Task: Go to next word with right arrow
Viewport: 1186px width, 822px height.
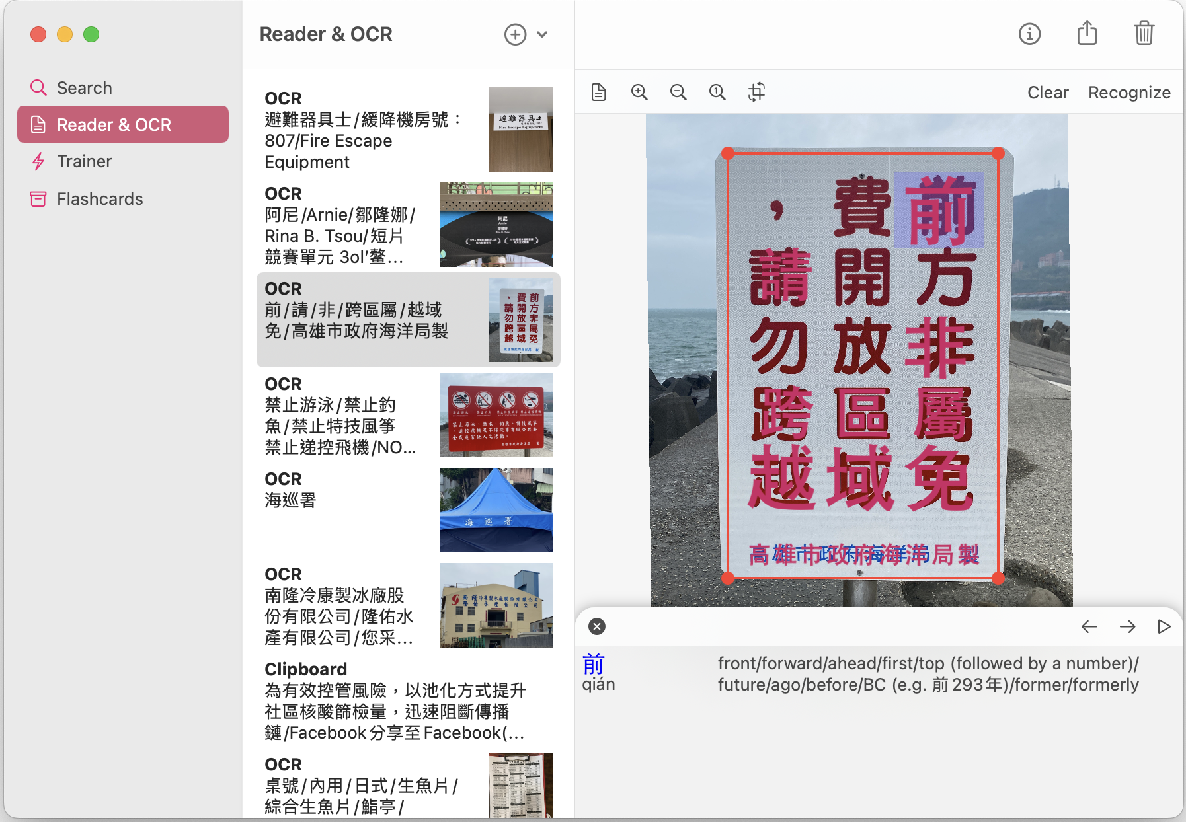Action: click(1128, 626)
